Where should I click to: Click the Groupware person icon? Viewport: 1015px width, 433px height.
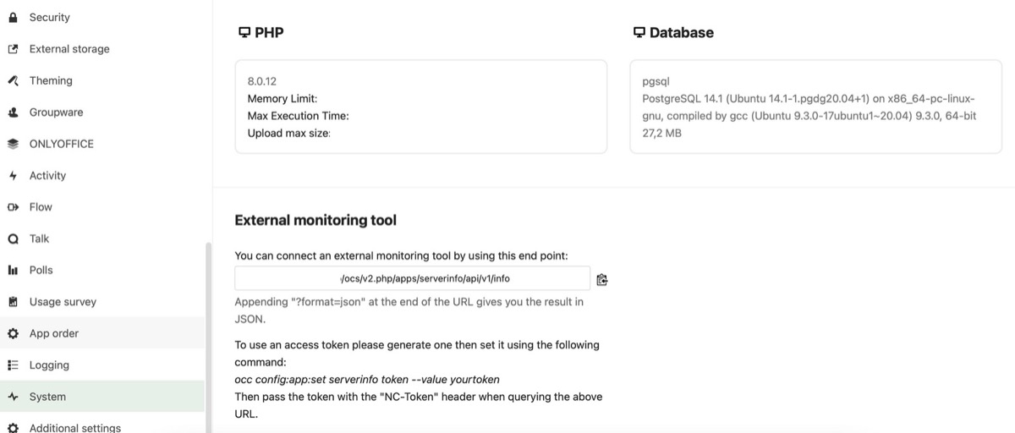13,112
